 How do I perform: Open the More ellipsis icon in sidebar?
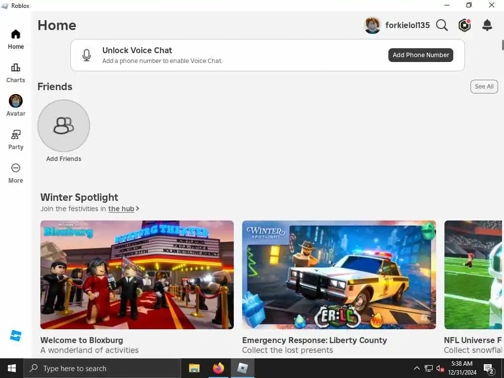pyautogui.click(x=15, y=168)
